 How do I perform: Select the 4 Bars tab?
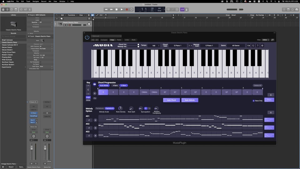tap(115, 85)
